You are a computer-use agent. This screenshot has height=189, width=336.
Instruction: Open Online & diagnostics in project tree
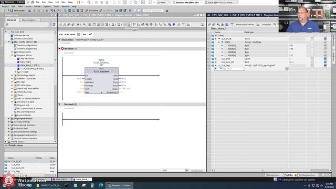tap(27, 49)
